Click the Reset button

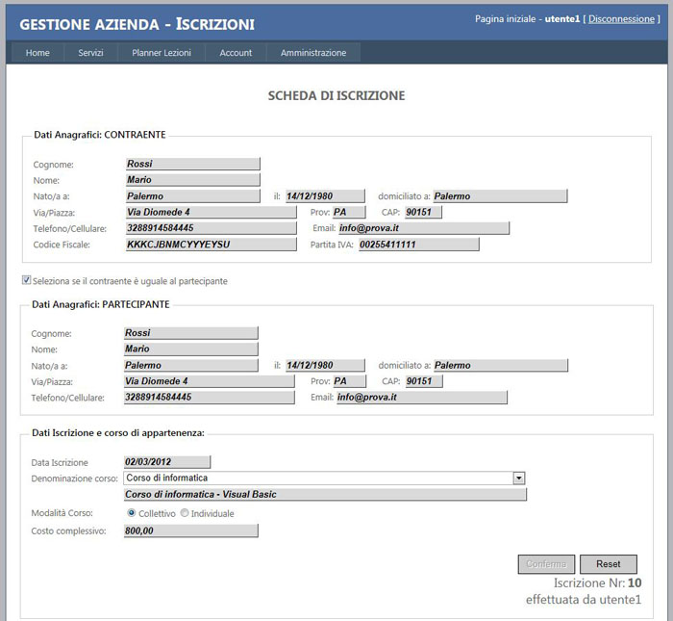point(609,564)
